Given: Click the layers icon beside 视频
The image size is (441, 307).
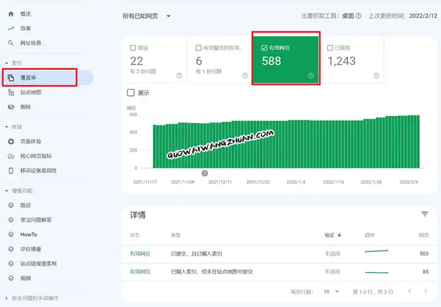Looking at the screenshot, I should (x=11, y=278).
